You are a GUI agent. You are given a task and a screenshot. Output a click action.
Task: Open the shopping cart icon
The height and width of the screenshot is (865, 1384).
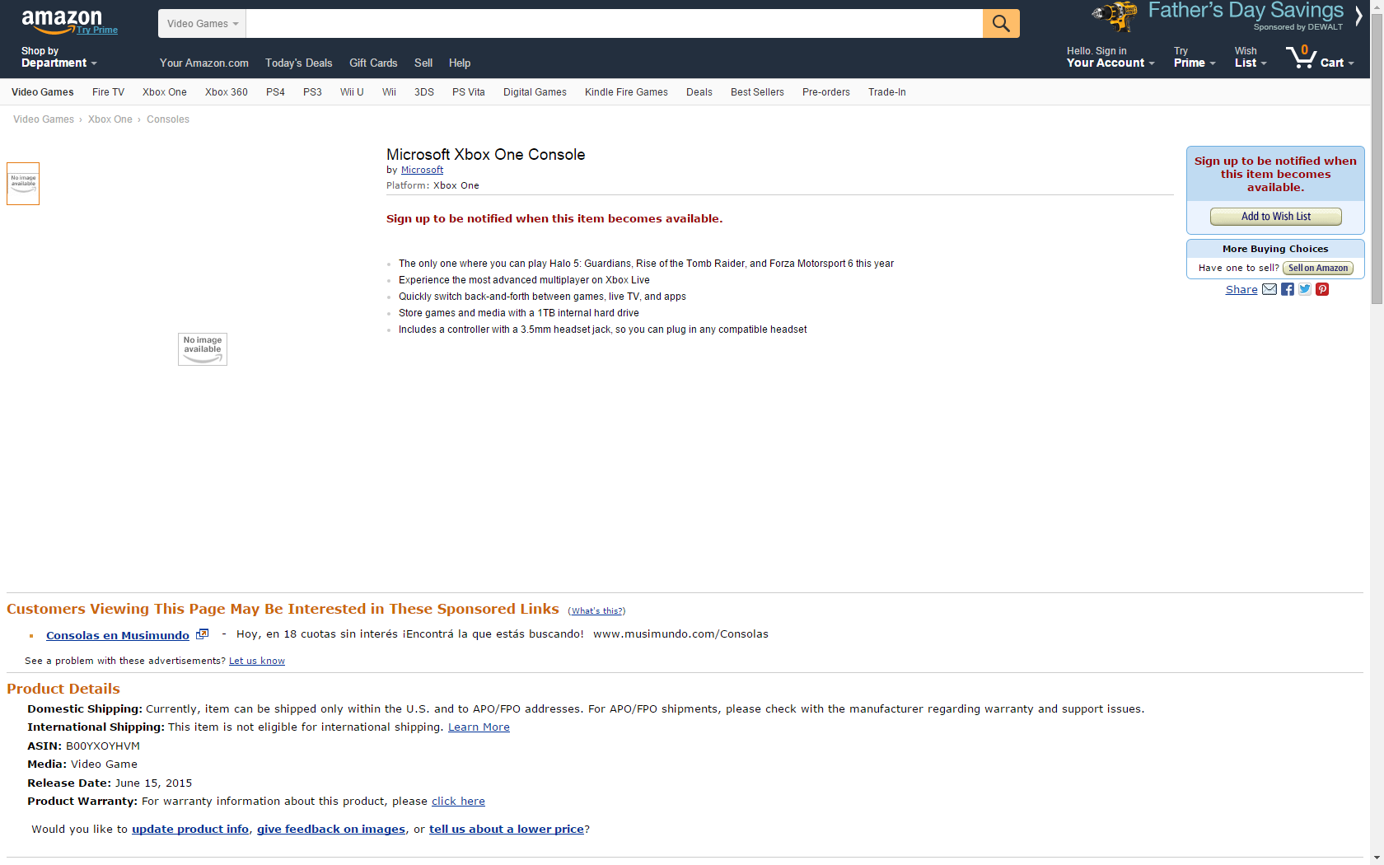pyautogui.click(x=1302, y=57)
